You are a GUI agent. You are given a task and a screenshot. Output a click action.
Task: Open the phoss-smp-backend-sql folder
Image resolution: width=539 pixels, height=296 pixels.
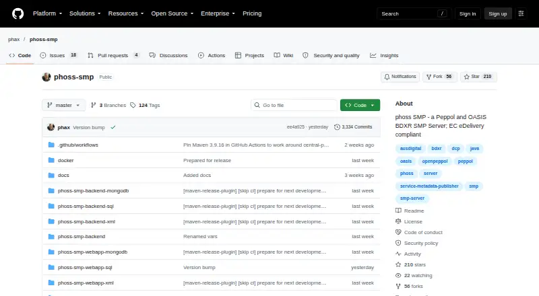pos(86,206)
